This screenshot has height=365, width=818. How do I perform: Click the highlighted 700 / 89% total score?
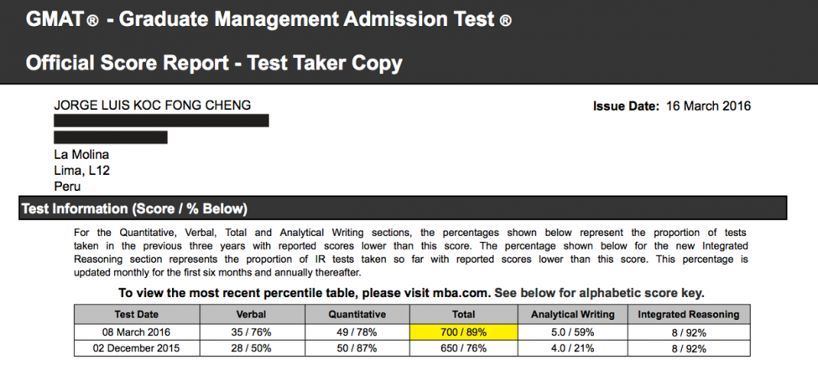(x=464, y=332)
